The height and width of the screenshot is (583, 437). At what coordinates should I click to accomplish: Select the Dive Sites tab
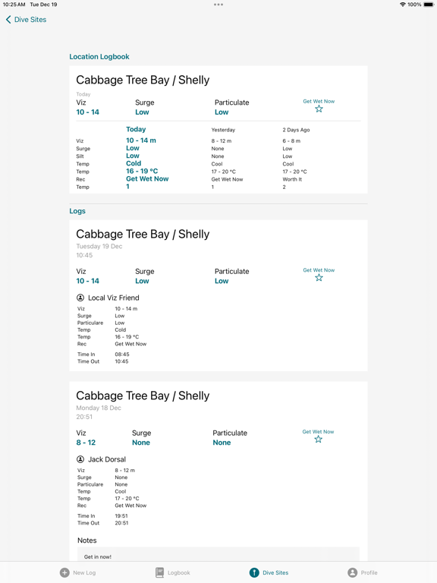point(269,572)
